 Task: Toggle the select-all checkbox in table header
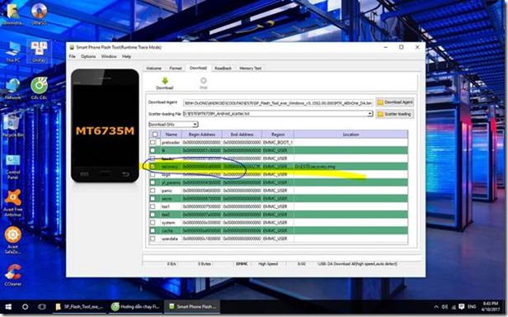[x=155, y=135]
